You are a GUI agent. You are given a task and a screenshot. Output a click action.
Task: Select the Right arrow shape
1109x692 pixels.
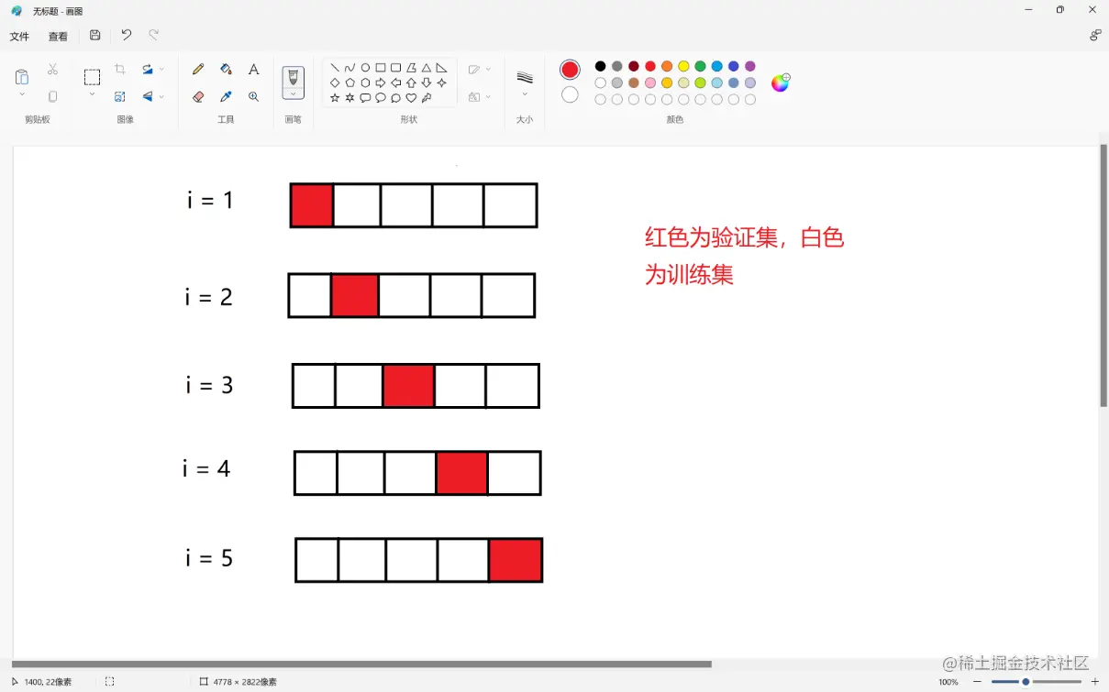381,82
